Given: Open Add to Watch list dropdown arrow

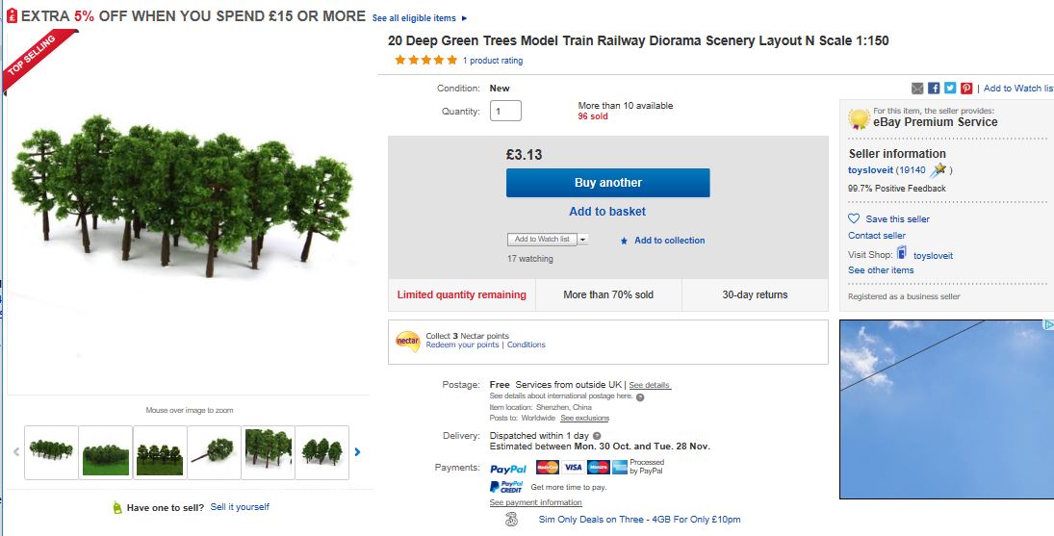Looking at the screenshot, I should (582, 240).
